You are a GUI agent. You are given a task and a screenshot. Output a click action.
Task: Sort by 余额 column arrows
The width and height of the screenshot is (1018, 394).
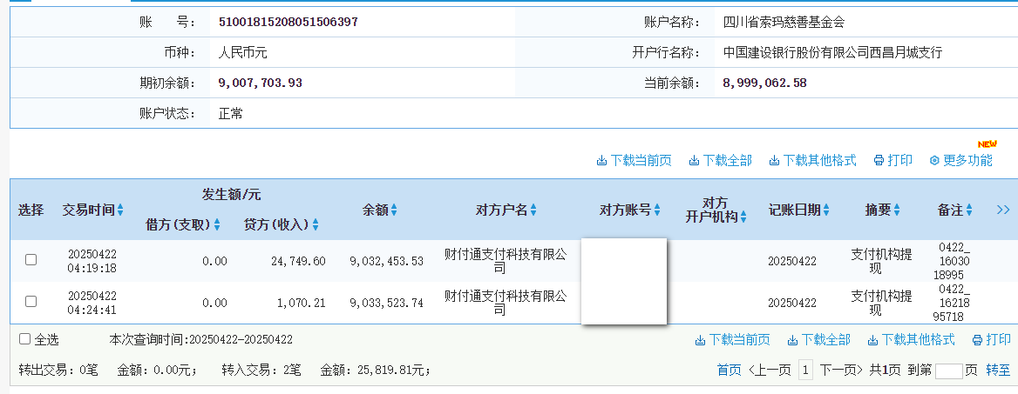(393, 210)
